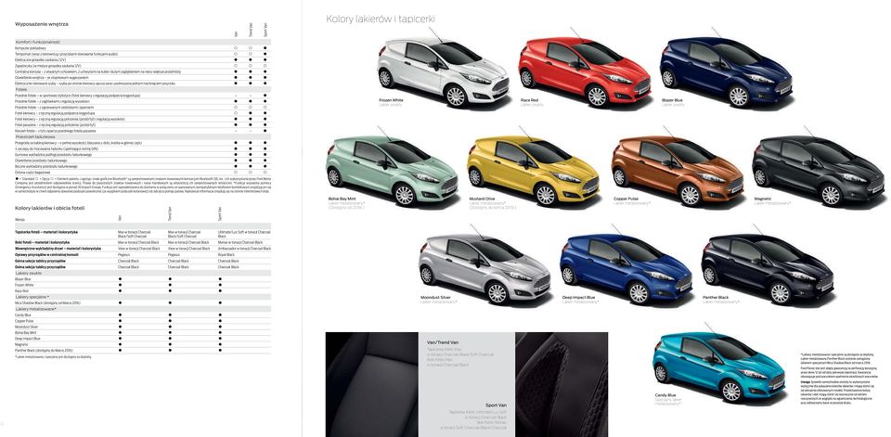Click the 'Przestrzeń ładunkowa' section row
Viewport: 891px width, 437px height.
[143, 137]
